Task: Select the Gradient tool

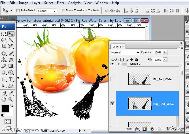Action: [x=11, y=66]
